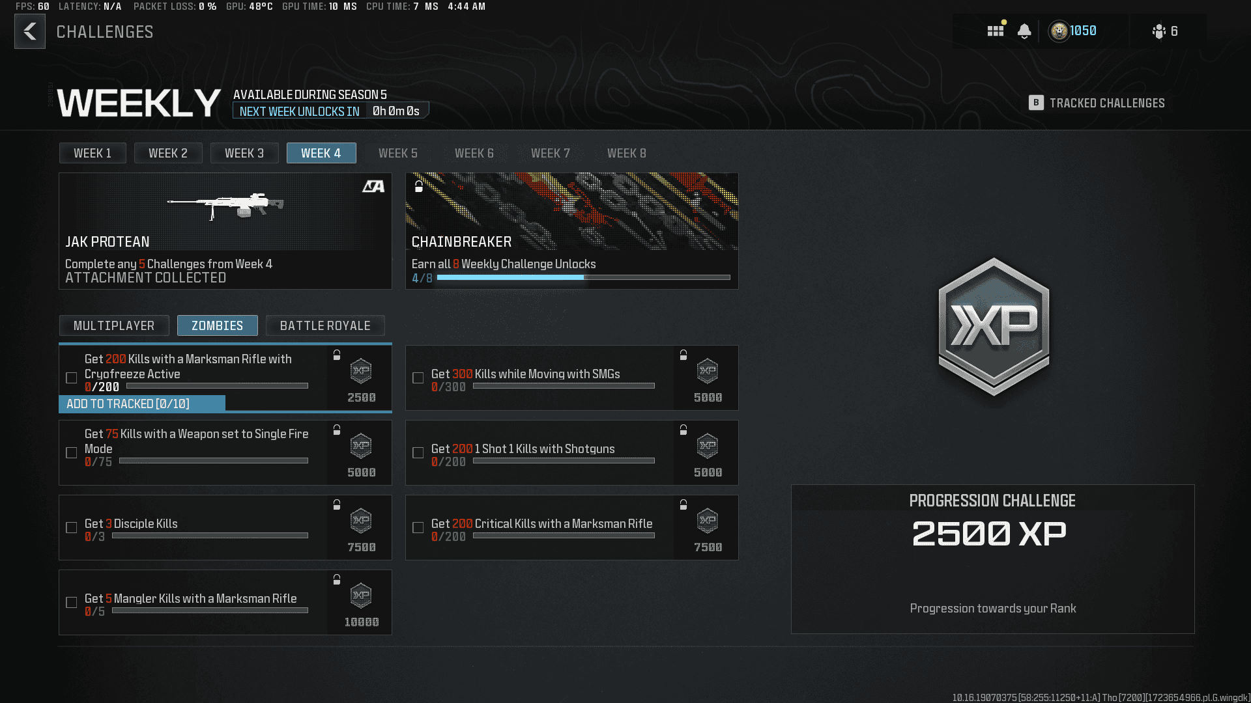Open the notifications bell
Screen dimensions: 1251x703
(1024, 31)
